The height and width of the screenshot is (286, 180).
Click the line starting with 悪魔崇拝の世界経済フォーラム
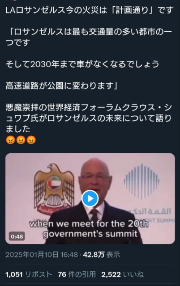(89, 107)
